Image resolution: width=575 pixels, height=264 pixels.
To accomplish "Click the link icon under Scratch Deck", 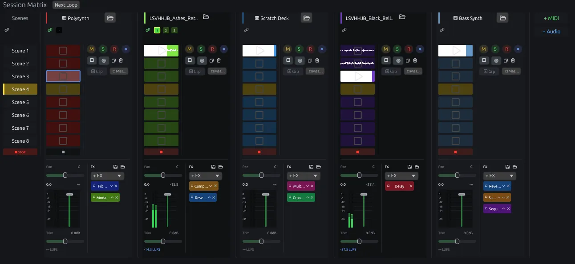I will click(x=246, y=30).
